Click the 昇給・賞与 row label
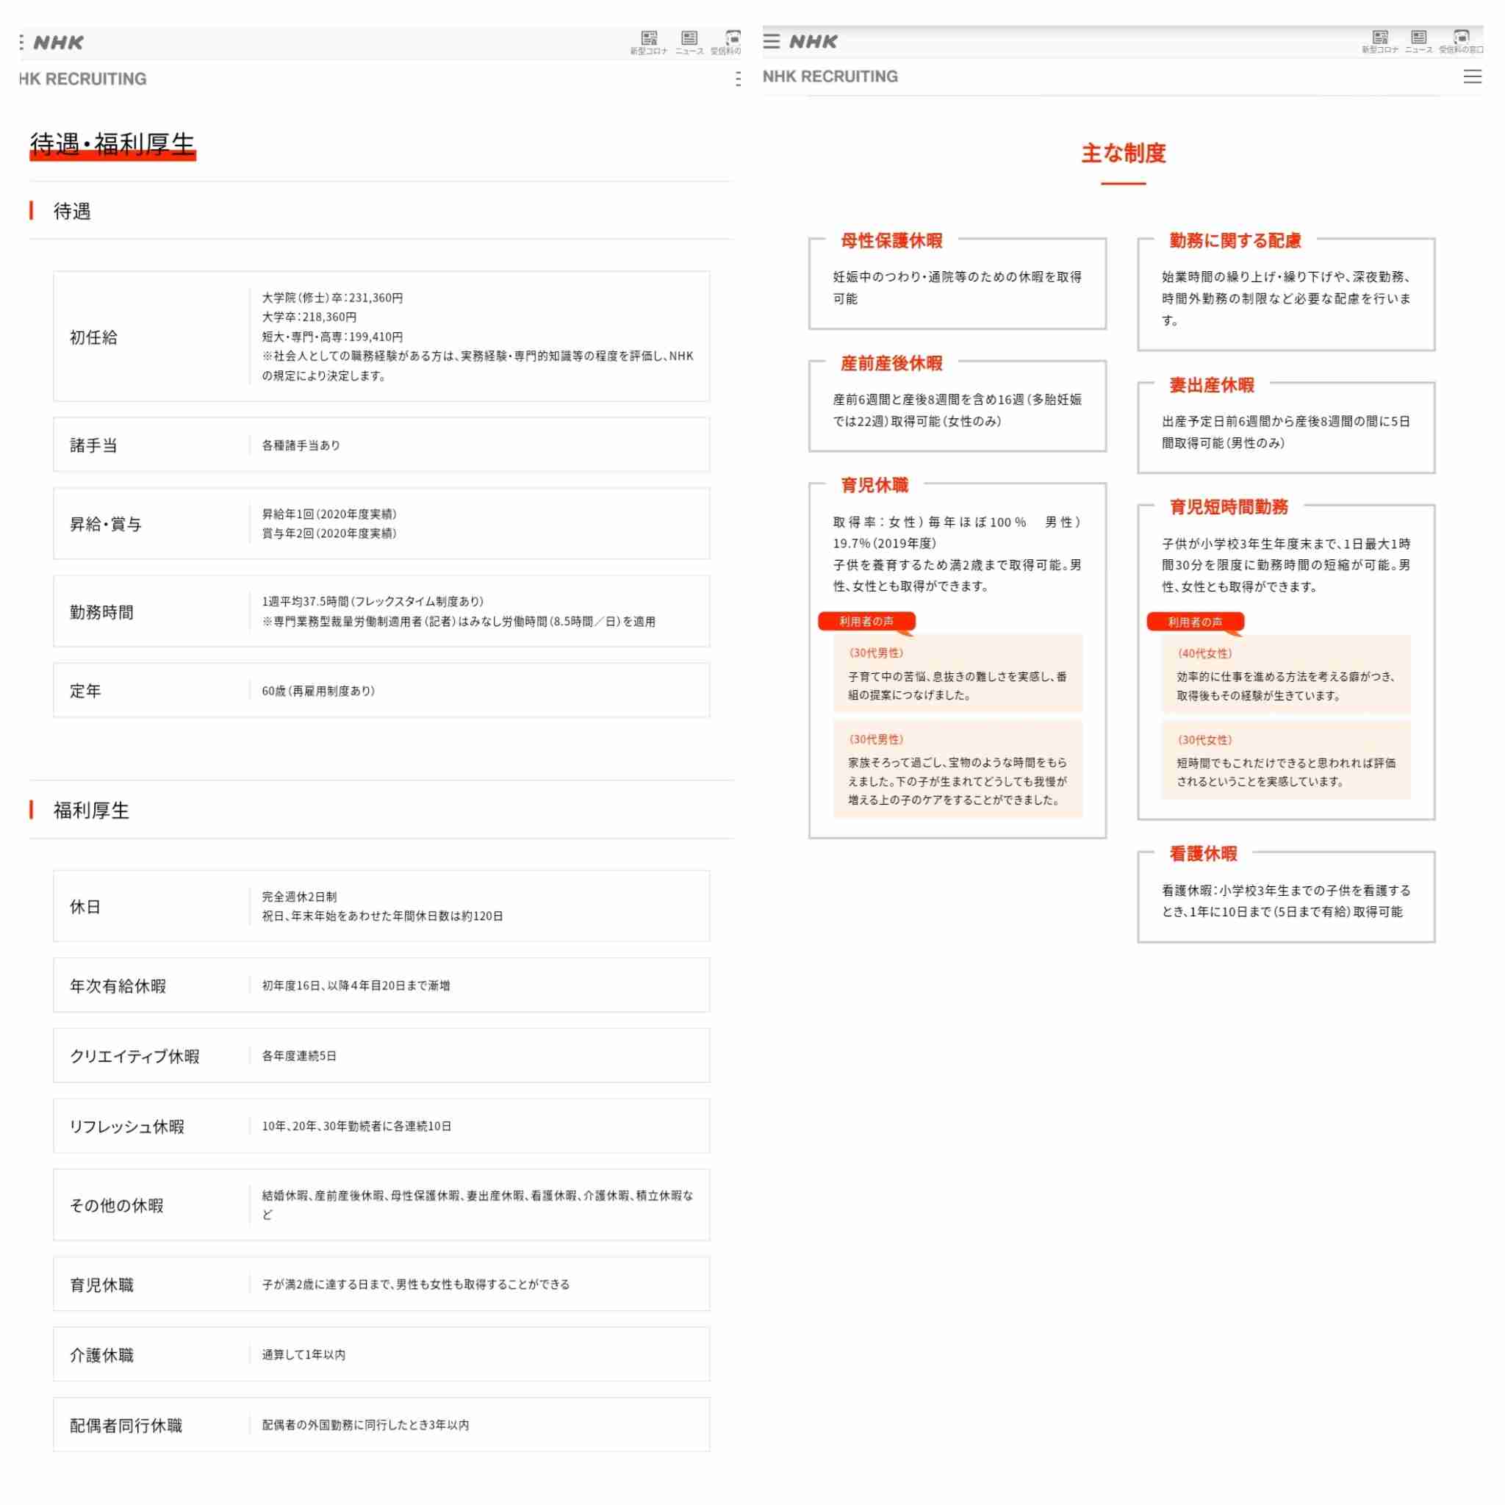1505x1505 pixels. point(106,523)
